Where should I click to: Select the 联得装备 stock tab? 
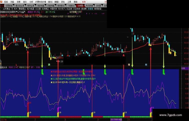click(x=98, y=9)
